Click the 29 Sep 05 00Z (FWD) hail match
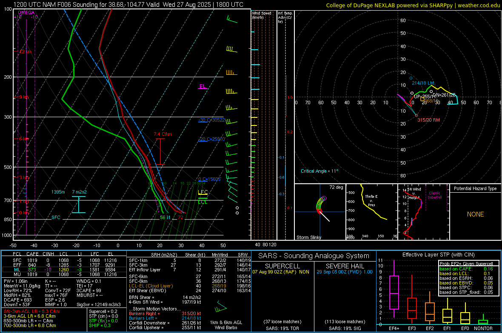This screenshot has width=502, height=333. (x=345, y=272)
